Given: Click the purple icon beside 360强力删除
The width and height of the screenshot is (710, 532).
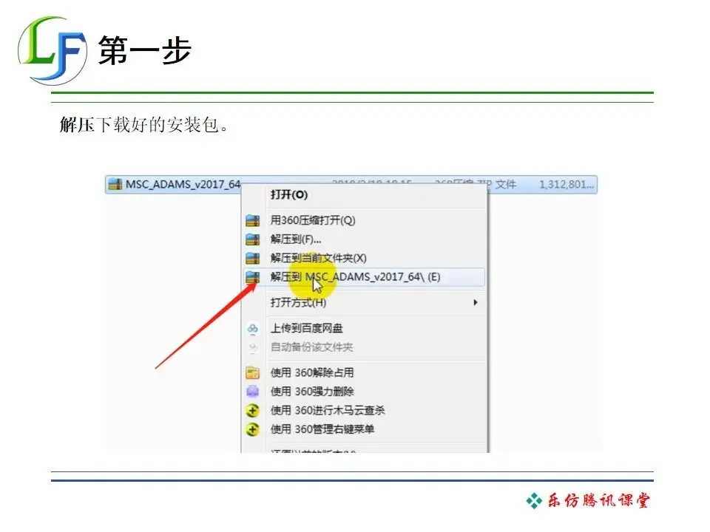Looking at the screenshot, I should 253,392.
